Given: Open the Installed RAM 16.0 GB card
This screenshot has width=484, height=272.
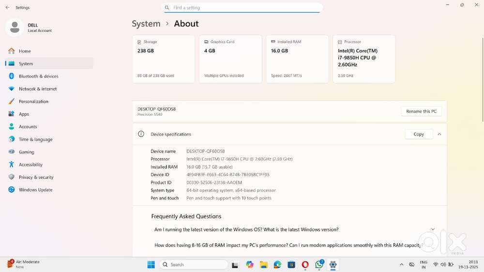Looking at the screenshot, I should (297, 59).
